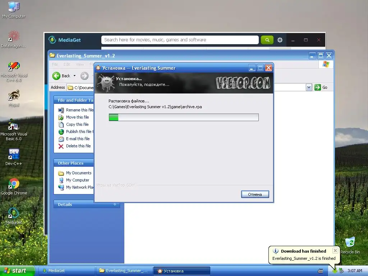The width and height of the screenshot is (368, 276).
Task: Go to My Network Places link
Action: coord(76,187)
